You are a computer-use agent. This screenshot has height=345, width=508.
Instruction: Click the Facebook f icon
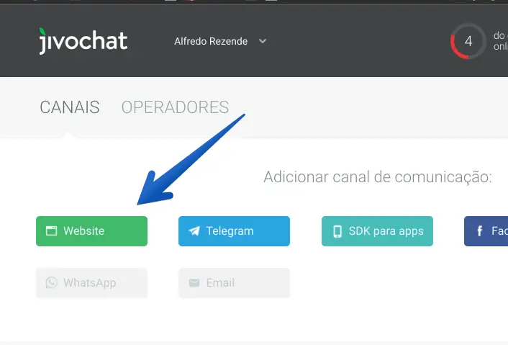[479, 231]
